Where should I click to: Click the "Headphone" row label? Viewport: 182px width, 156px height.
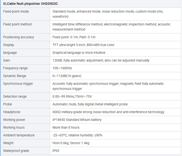coord(12,112)
